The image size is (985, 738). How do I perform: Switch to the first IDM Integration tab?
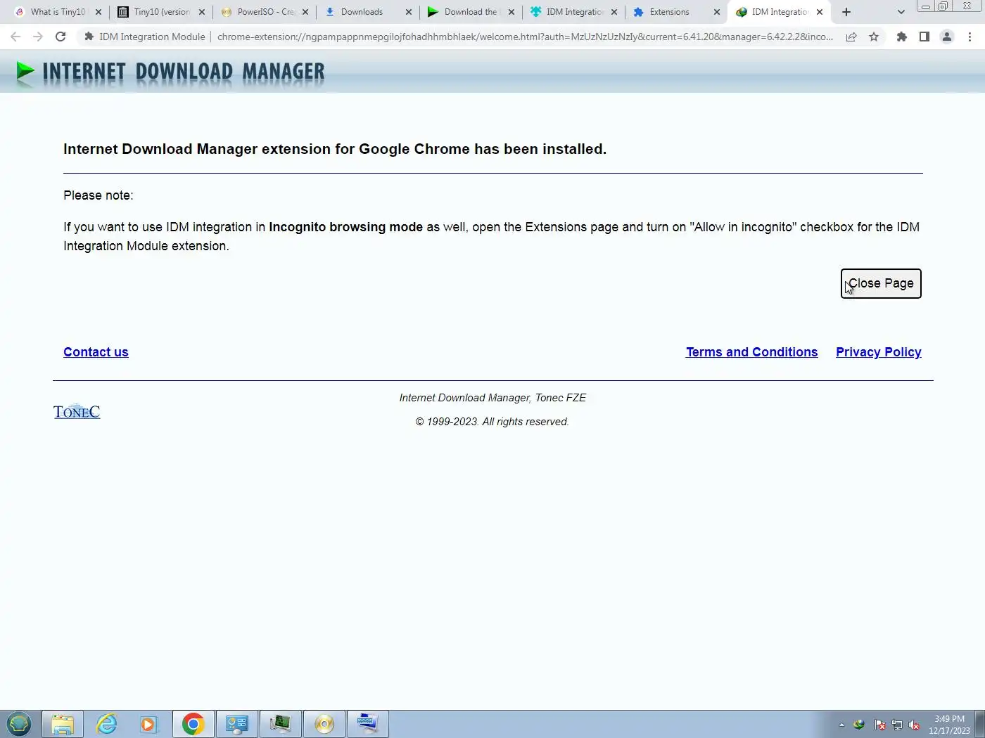click(x=574, y=12)
